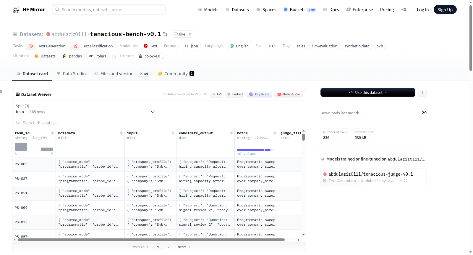
Task: Open Models in the top navigation
Action: 208,10
